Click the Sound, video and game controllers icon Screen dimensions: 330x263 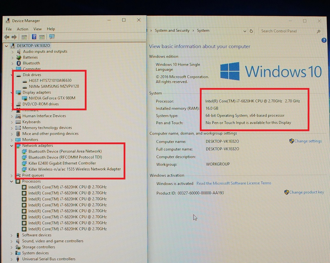click(x=18, y=241)
